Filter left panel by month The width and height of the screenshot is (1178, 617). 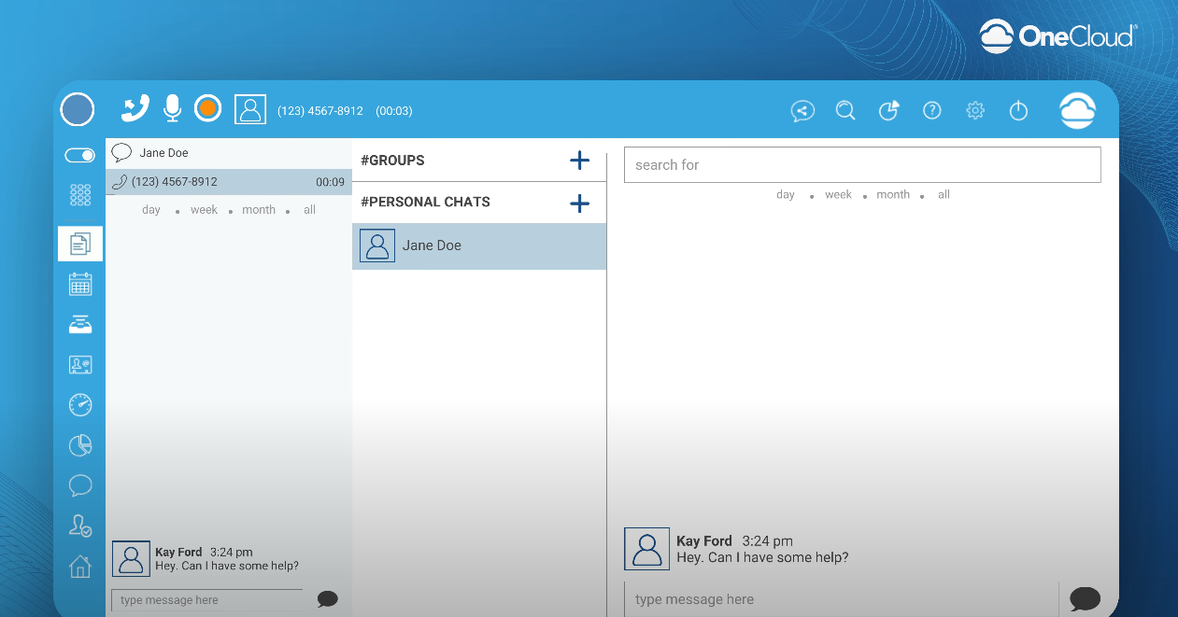[259, 210]
